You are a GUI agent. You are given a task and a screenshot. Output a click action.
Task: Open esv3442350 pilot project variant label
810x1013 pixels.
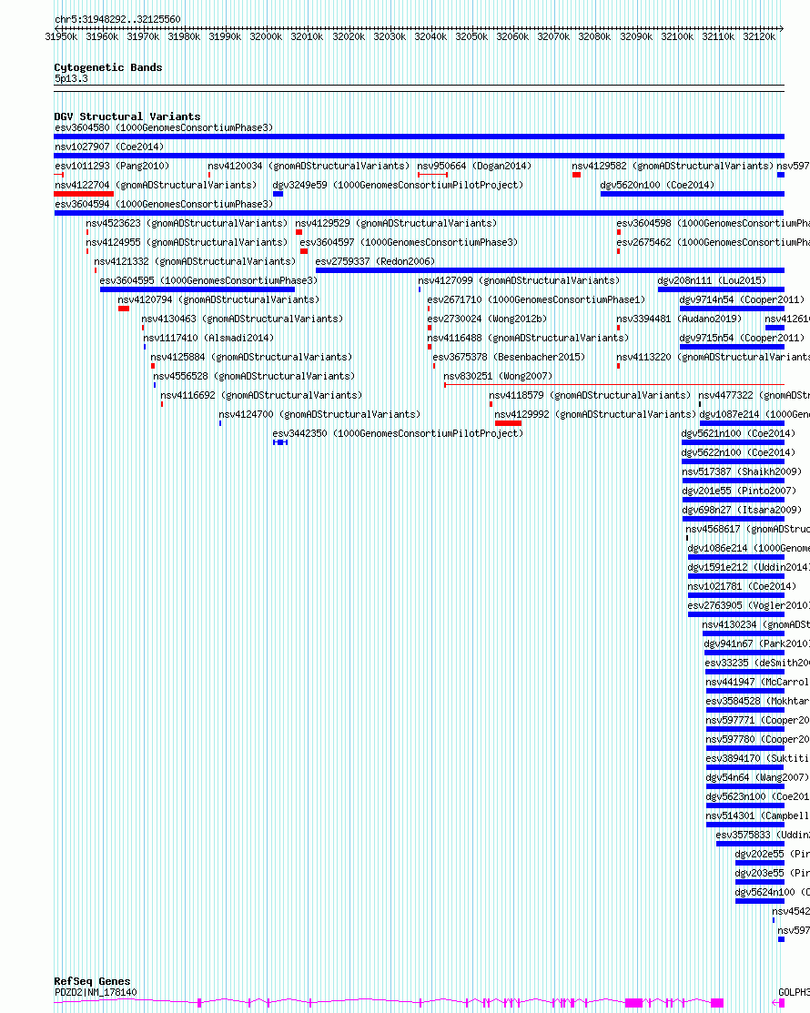coord(398,433)
